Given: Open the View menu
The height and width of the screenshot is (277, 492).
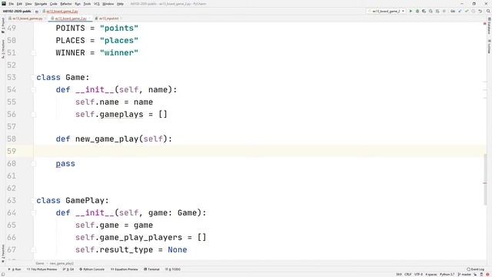Looking at the screenshot, I should pyautogui.click(x=28, y=4).
